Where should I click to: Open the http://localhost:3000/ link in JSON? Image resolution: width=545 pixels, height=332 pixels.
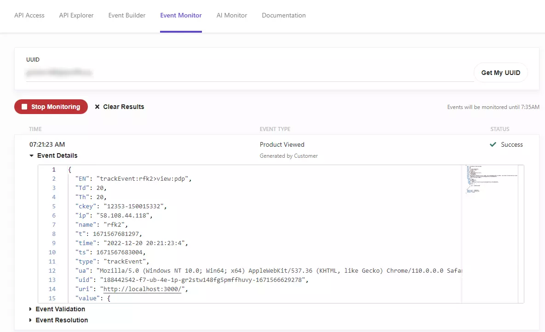tap(142, 289)
